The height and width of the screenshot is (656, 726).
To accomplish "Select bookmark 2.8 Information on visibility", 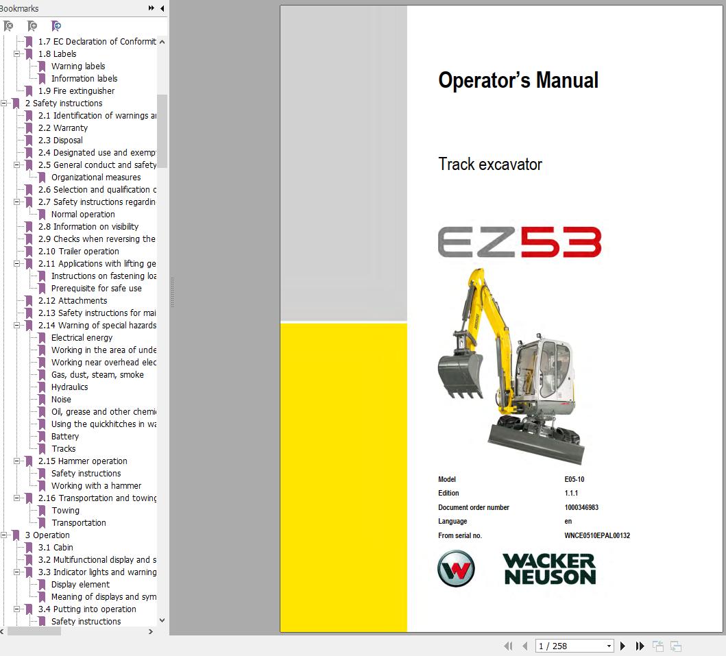I will click(88, 226).
